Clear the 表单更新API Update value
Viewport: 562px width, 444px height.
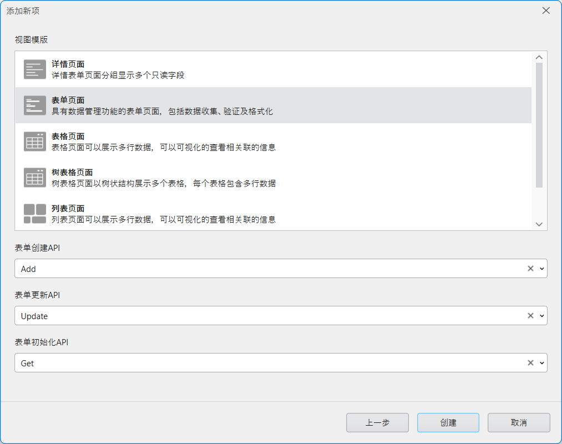[x=530, y=316]
